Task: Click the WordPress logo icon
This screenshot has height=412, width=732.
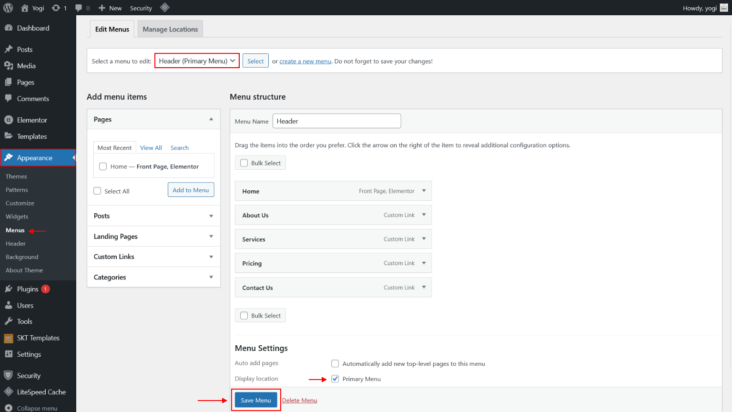Action: tap(8, 8)
